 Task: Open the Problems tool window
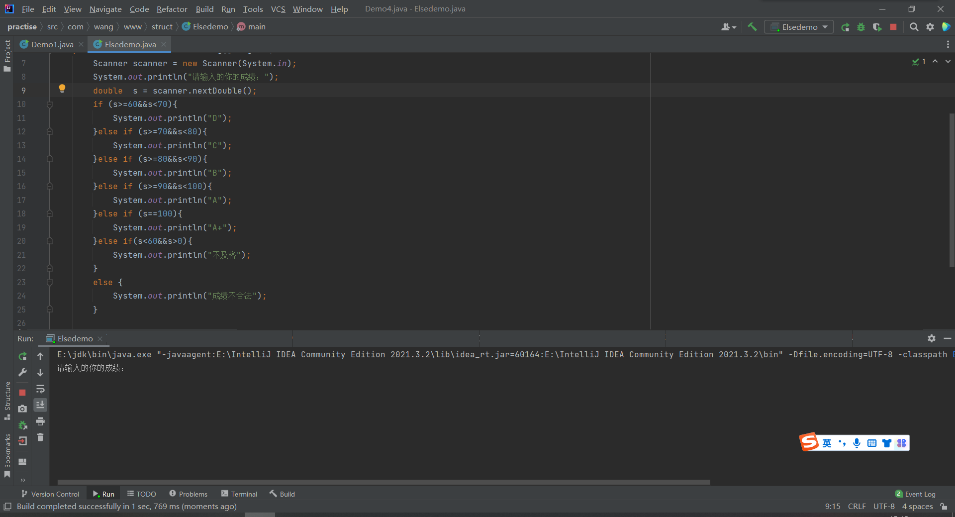click(188, 494)
